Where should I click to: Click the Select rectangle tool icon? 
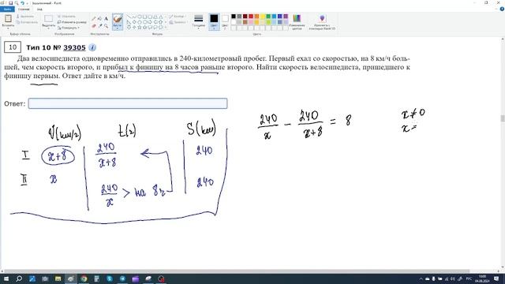point(49,19)
